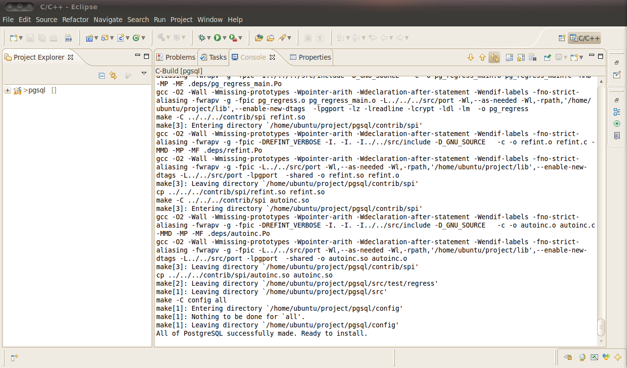This screenshot has width=627, height=368.
Task: Open the Open Type icon in toolbar
Action: [259, 38]
